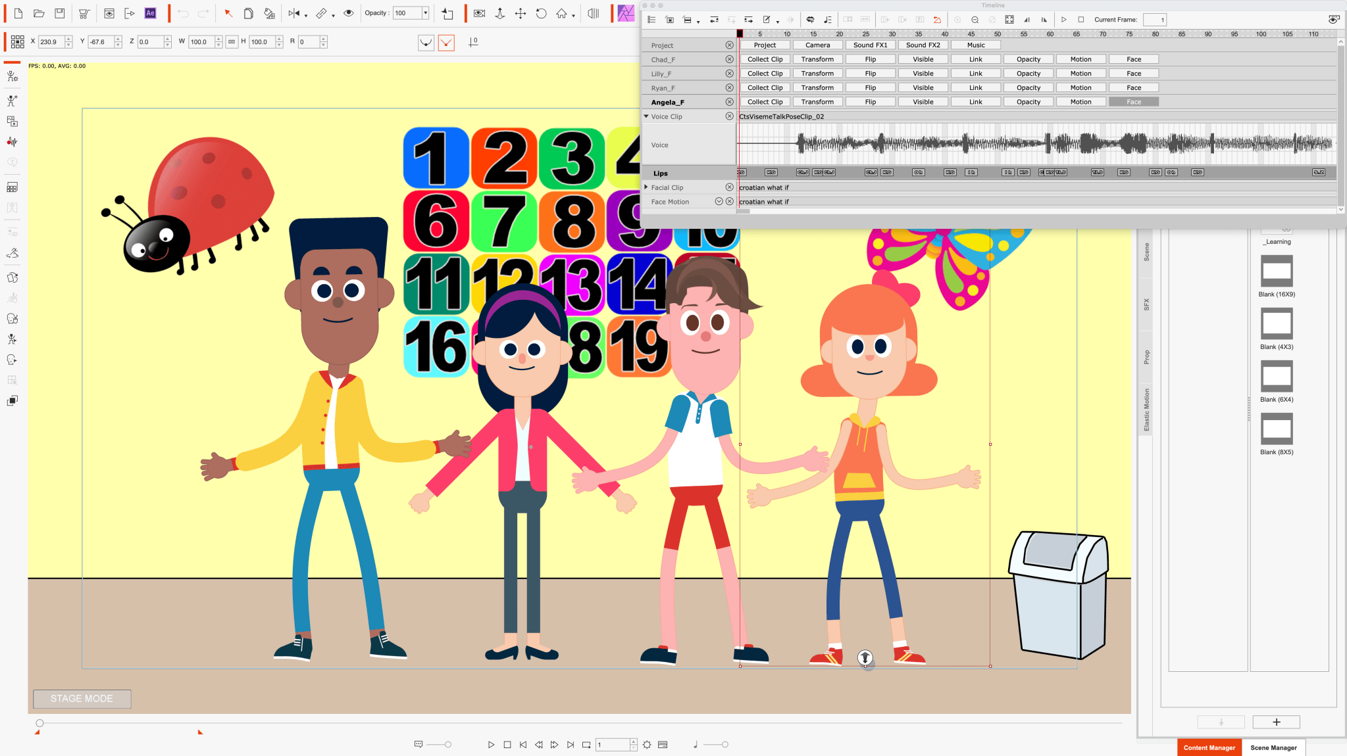Screen dimensions: 1347x756
Task: Open the After Effects export icon
Action: pyautogui.click(x=150, y=13)
